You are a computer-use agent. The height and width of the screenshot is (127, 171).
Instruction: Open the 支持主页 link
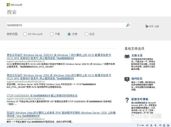click(x=137, y=56)
